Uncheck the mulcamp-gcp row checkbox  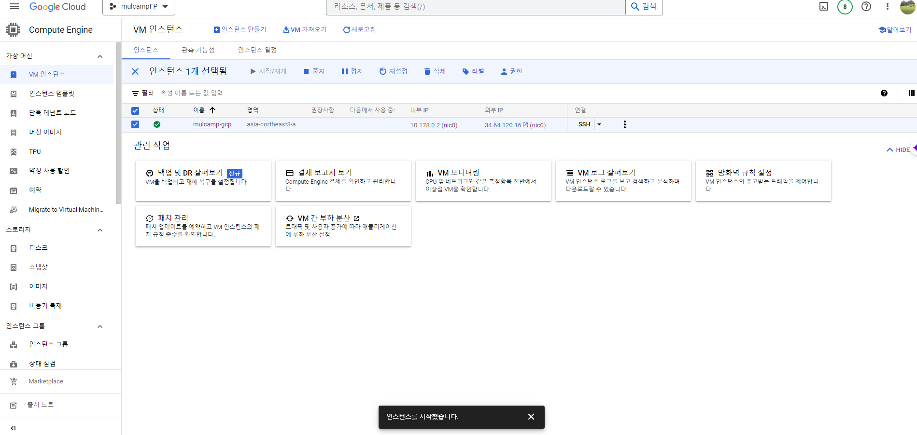pyautogui.click(x=135, y=124)
